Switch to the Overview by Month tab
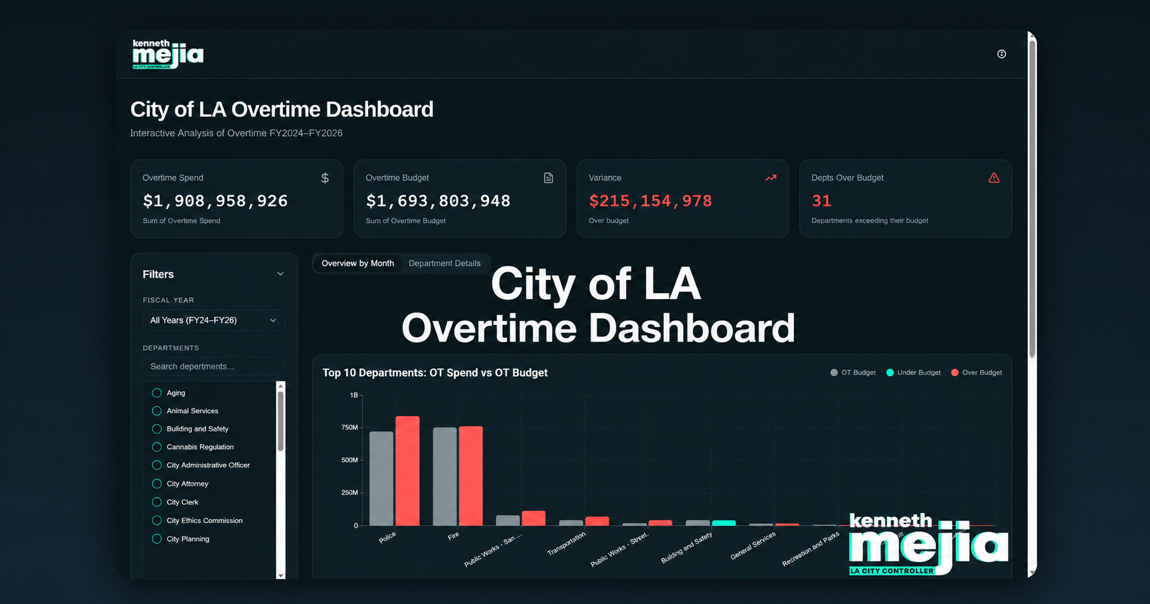The image size is (1150, 604). point(357,264)
